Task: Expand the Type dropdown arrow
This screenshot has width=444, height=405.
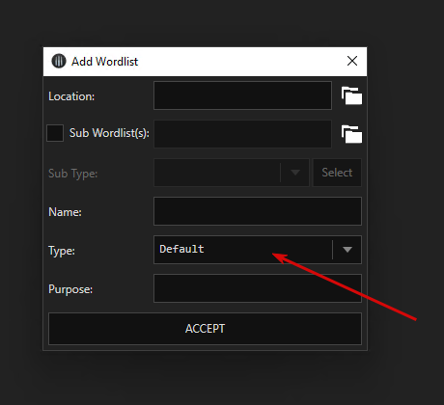Action: tap(347, 250)
